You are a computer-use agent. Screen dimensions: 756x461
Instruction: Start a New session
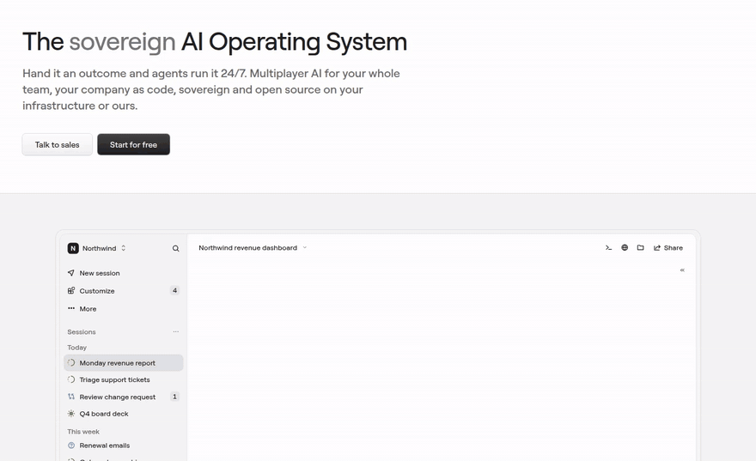click(124, 273)
